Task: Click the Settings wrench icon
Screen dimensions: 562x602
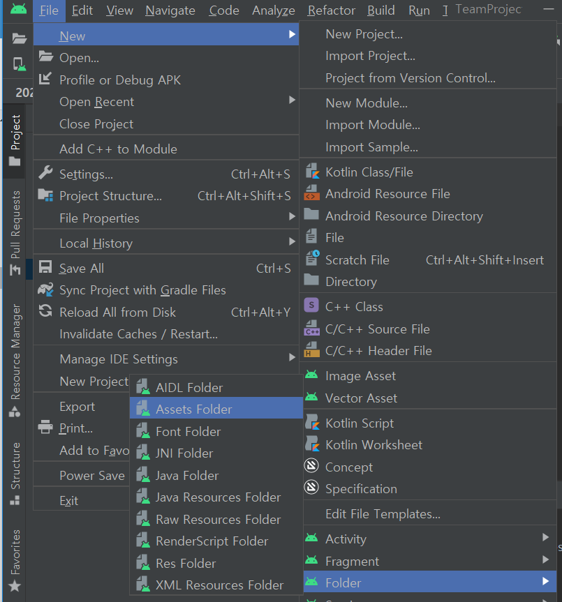Action: (x=45, y=173)
